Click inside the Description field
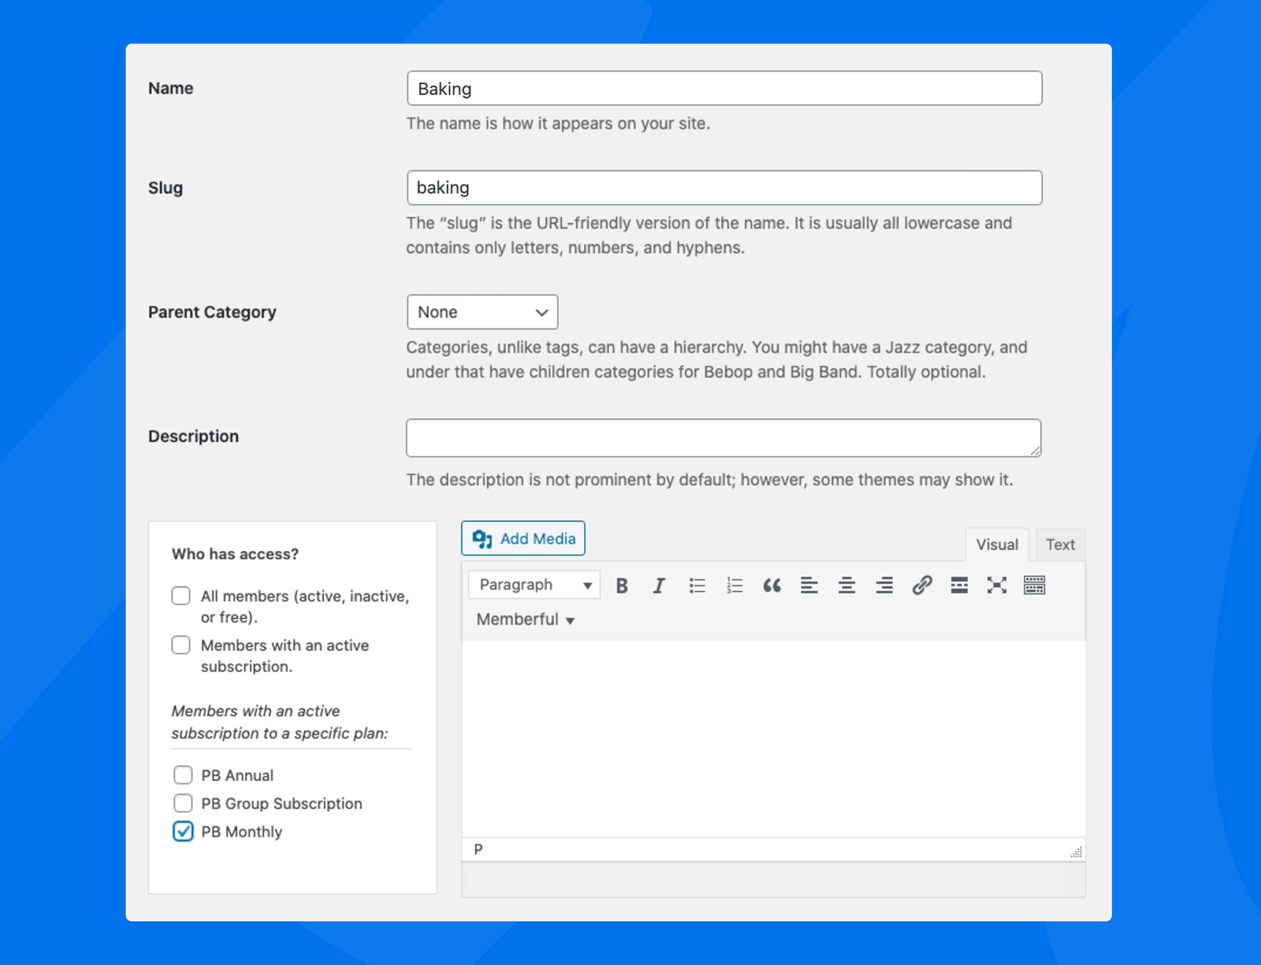This screenshot has height=965, width=1261. click(723, 438)
